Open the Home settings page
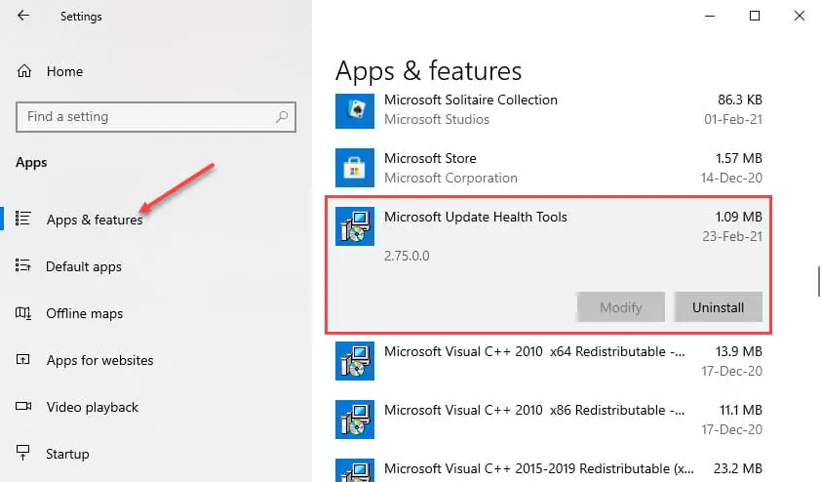The width and height of the screenshot is (822, 482). tap(64, 71)
